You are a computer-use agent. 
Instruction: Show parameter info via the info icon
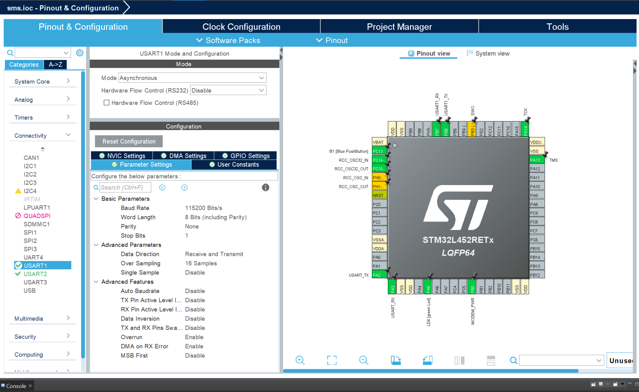click(x=266, y=187)
